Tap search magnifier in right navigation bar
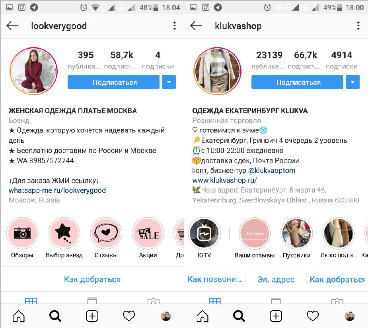Screen dimensions: 368x328 click(x=239, y=316)
